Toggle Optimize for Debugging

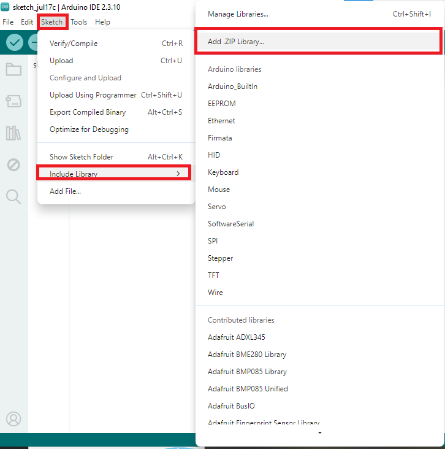tap(116, 129)
